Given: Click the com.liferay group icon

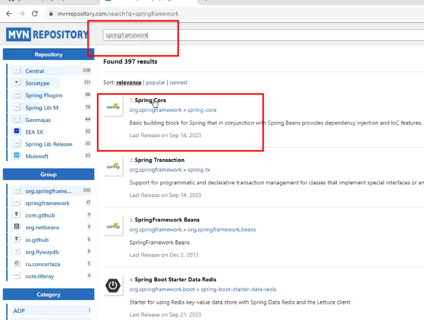Looking at the screenshot, I should click(17, 276).
